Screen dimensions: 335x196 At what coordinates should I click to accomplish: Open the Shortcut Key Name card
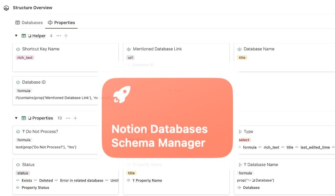66,58
